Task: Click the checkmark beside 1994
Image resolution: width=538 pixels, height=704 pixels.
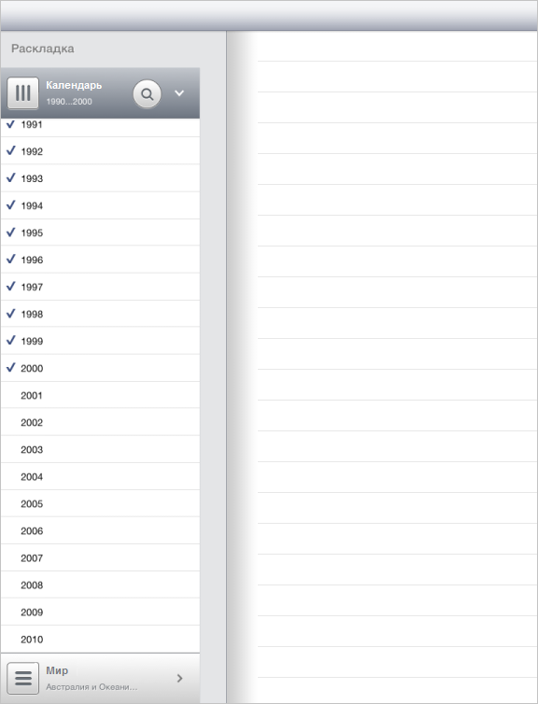Action: [11, 204]
